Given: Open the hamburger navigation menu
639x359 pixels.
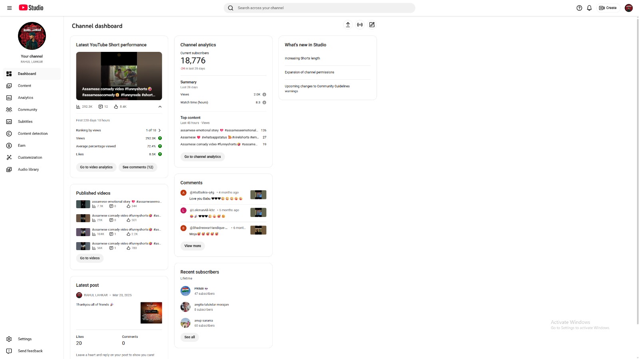Looking at the screenshot, I should tap(9, 8).
